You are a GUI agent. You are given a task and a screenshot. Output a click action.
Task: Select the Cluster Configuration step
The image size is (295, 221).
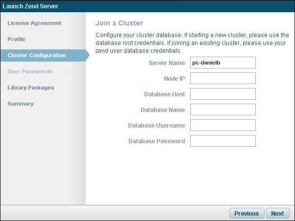point(37,55)
